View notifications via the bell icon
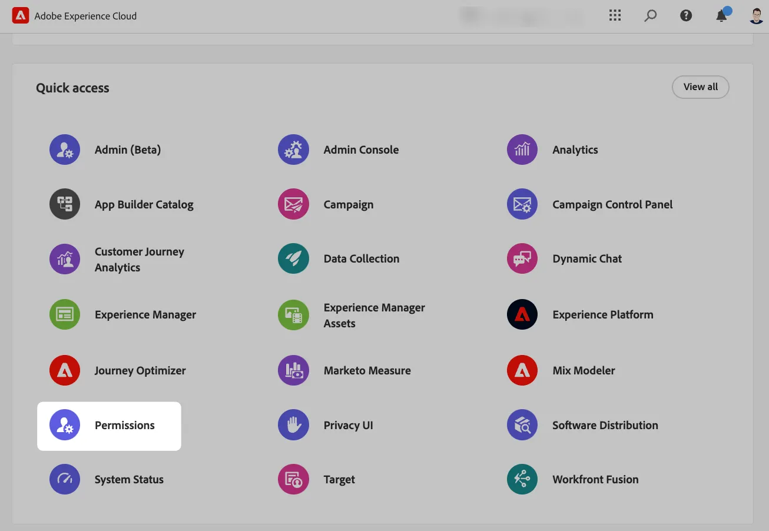The height and width of the screenshot is (531, 769). (722, 15)
